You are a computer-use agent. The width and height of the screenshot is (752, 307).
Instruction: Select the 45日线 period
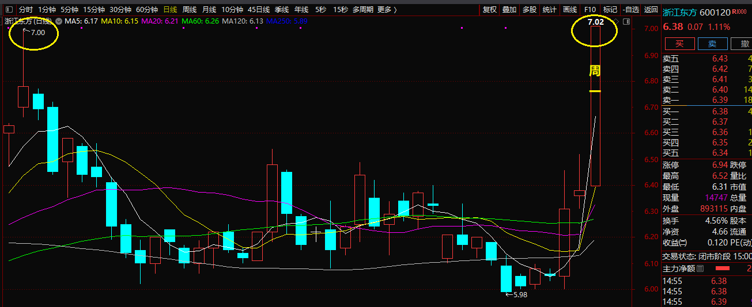259,10
